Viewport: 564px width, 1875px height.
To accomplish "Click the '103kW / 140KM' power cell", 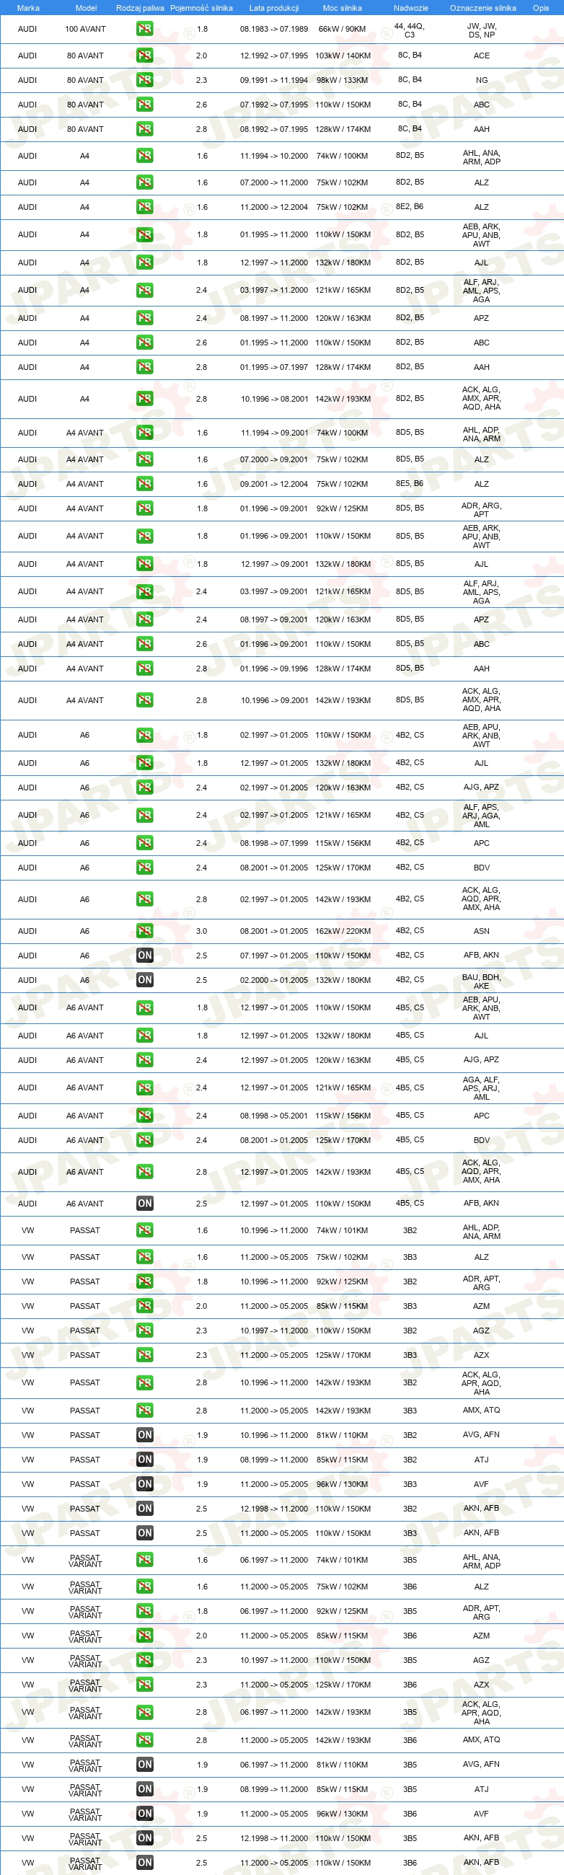I will (343, 56).
